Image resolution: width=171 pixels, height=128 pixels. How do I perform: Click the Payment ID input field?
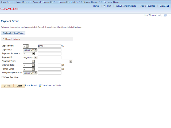click(50, 58)
